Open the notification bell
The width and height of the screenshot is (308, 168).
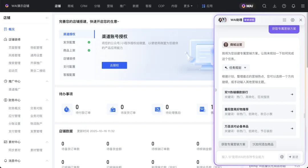pos(293,6)
